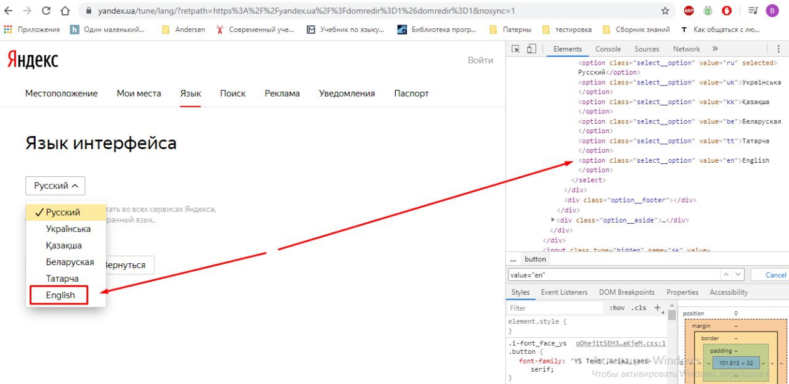Toggle the DevTools device toolbar icon
The width and height of the screenshot is (789, 384).
[531, 49]
